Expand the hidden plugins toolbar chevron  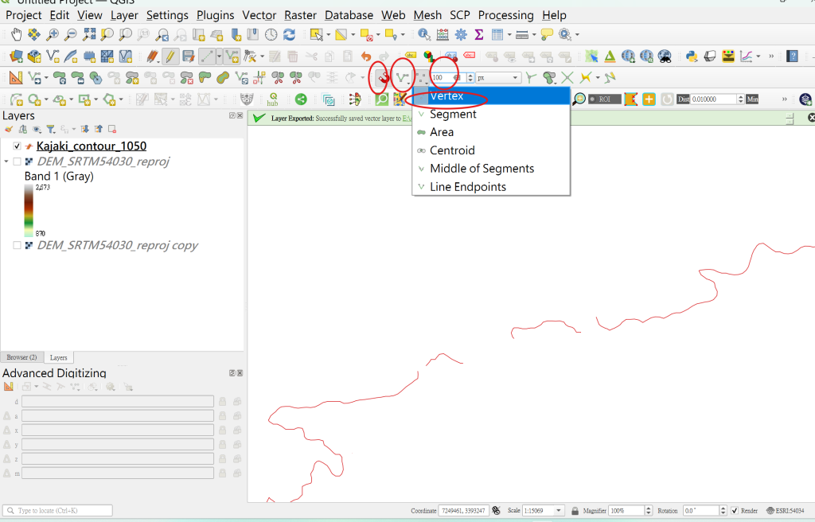[x=771, y=56]
